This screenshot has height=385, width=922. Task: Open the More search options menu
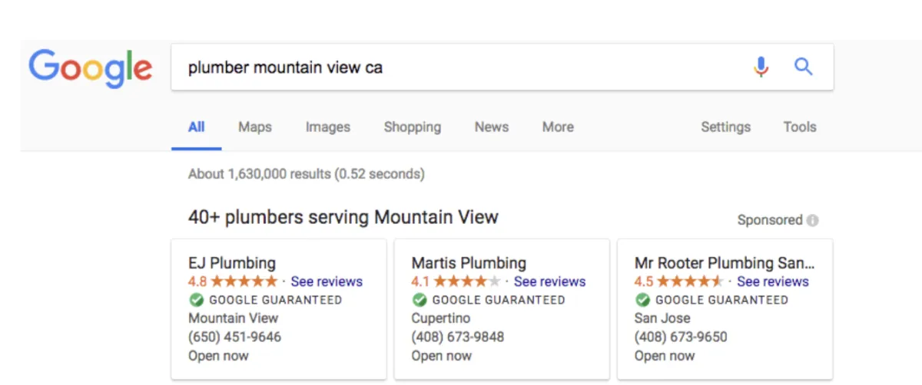pos(558,127)
